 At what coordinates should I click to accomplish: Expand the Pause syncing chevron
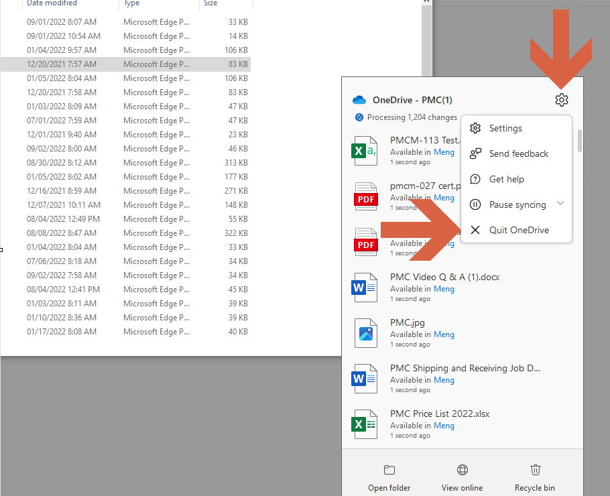[560, 203]
